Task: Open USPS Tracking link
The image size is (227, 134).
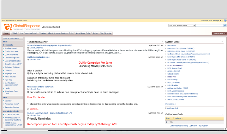Action: pyautogui.click(x=173, y=85)
